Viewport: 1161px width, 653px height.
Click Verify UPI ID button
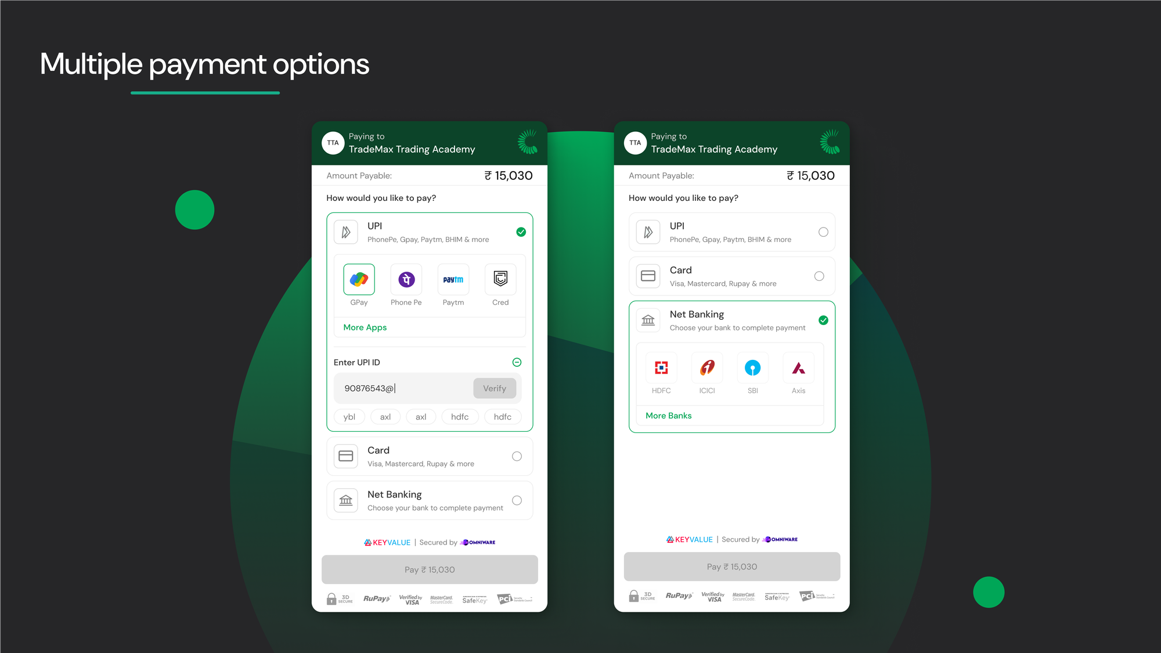(495, 388)
